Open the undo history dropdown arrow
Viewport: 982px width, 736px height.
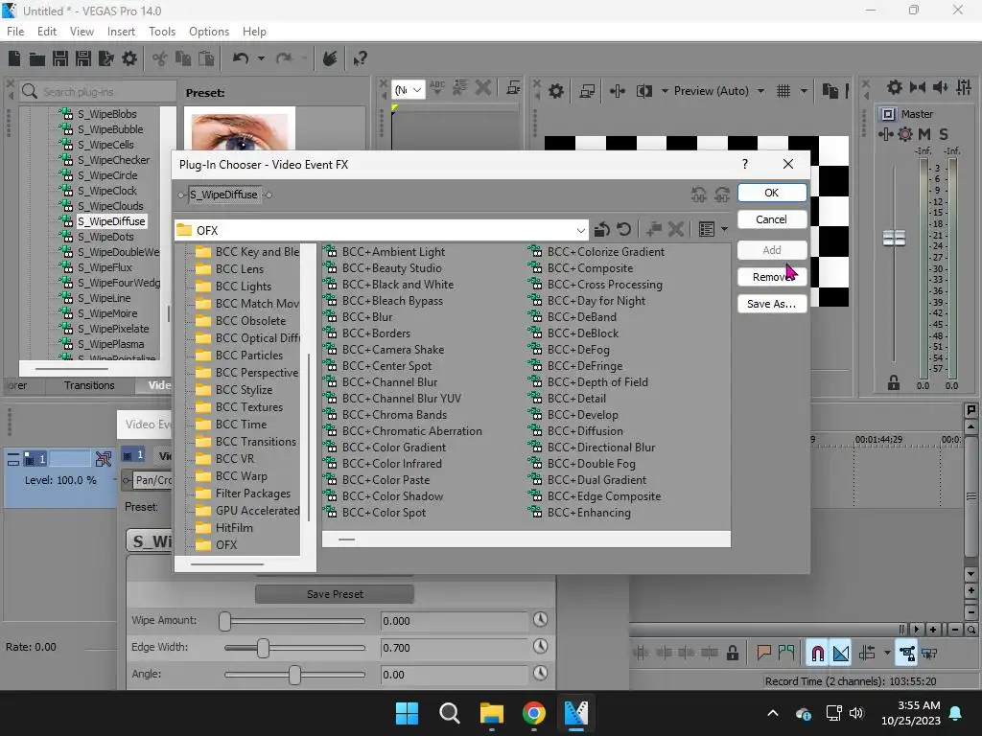[261, 58]
